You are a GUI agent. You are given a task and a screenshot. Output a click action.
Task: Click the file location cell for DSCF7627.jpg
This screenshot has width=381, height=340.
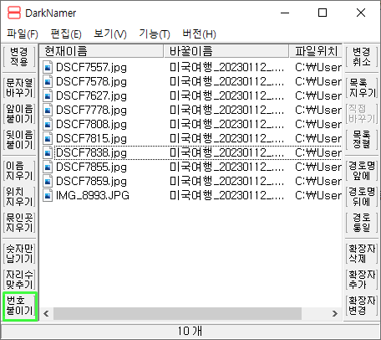point(318,95)
